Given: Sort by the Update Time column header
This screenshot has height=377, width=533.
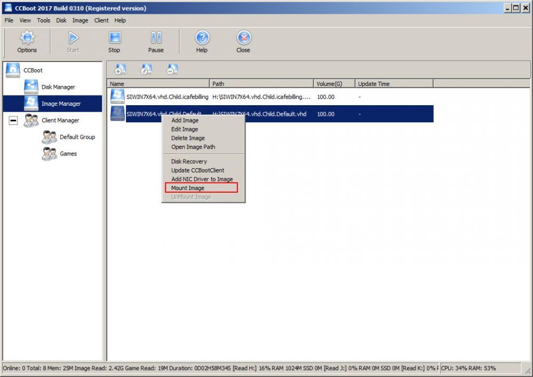Looking at the screenshot, I should coord(394,84).
